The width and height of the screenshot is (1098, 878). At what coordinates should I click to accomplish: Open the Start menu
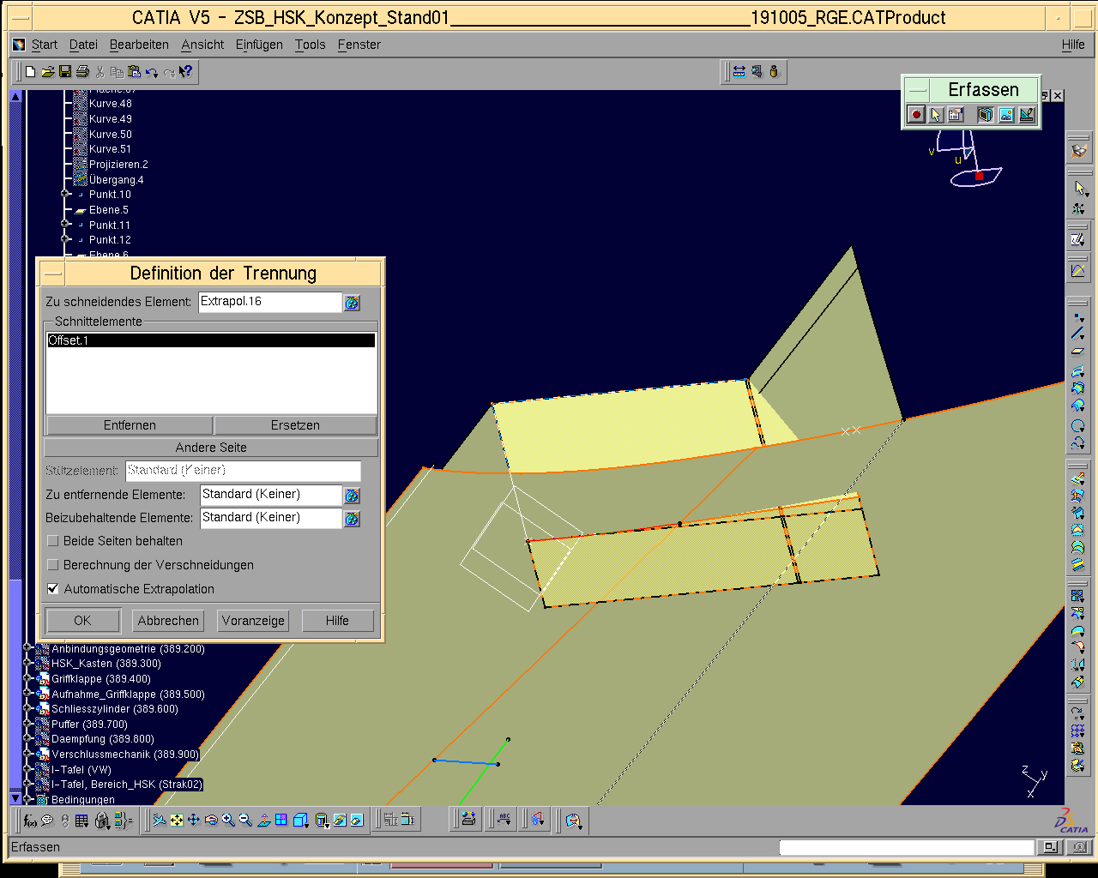tap(45, 45)
